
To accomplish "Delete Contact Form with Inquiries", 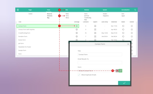I will point(132,30).
